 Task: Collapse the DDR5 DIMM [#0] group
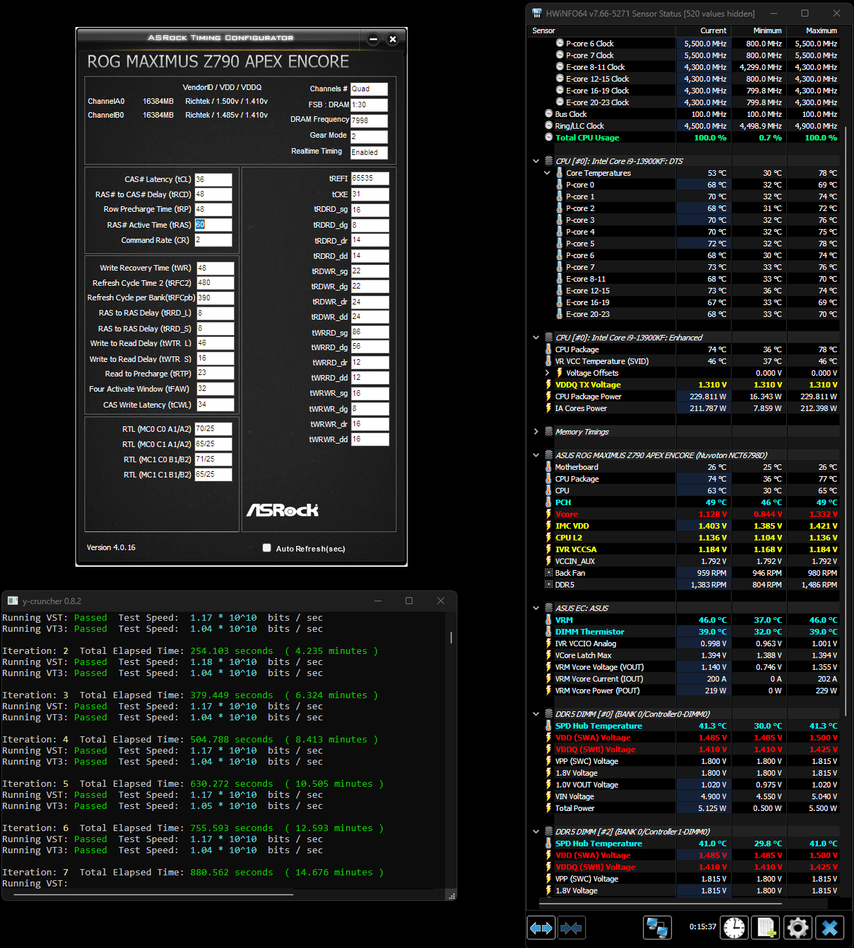[536, 714]
